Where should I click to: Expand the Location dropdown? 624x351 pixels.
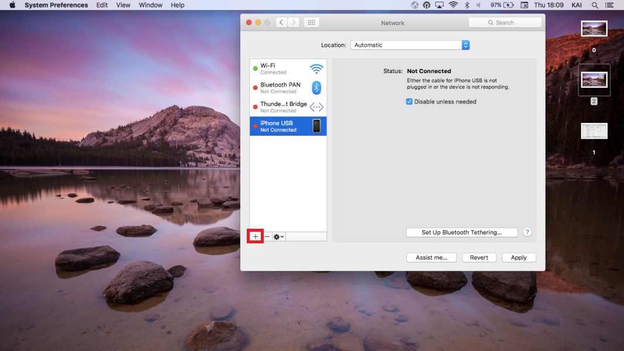[x=409, y=45]
